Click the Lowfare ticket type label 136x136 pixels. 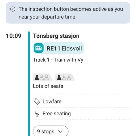pyautogui.click(x=52, y=101)
